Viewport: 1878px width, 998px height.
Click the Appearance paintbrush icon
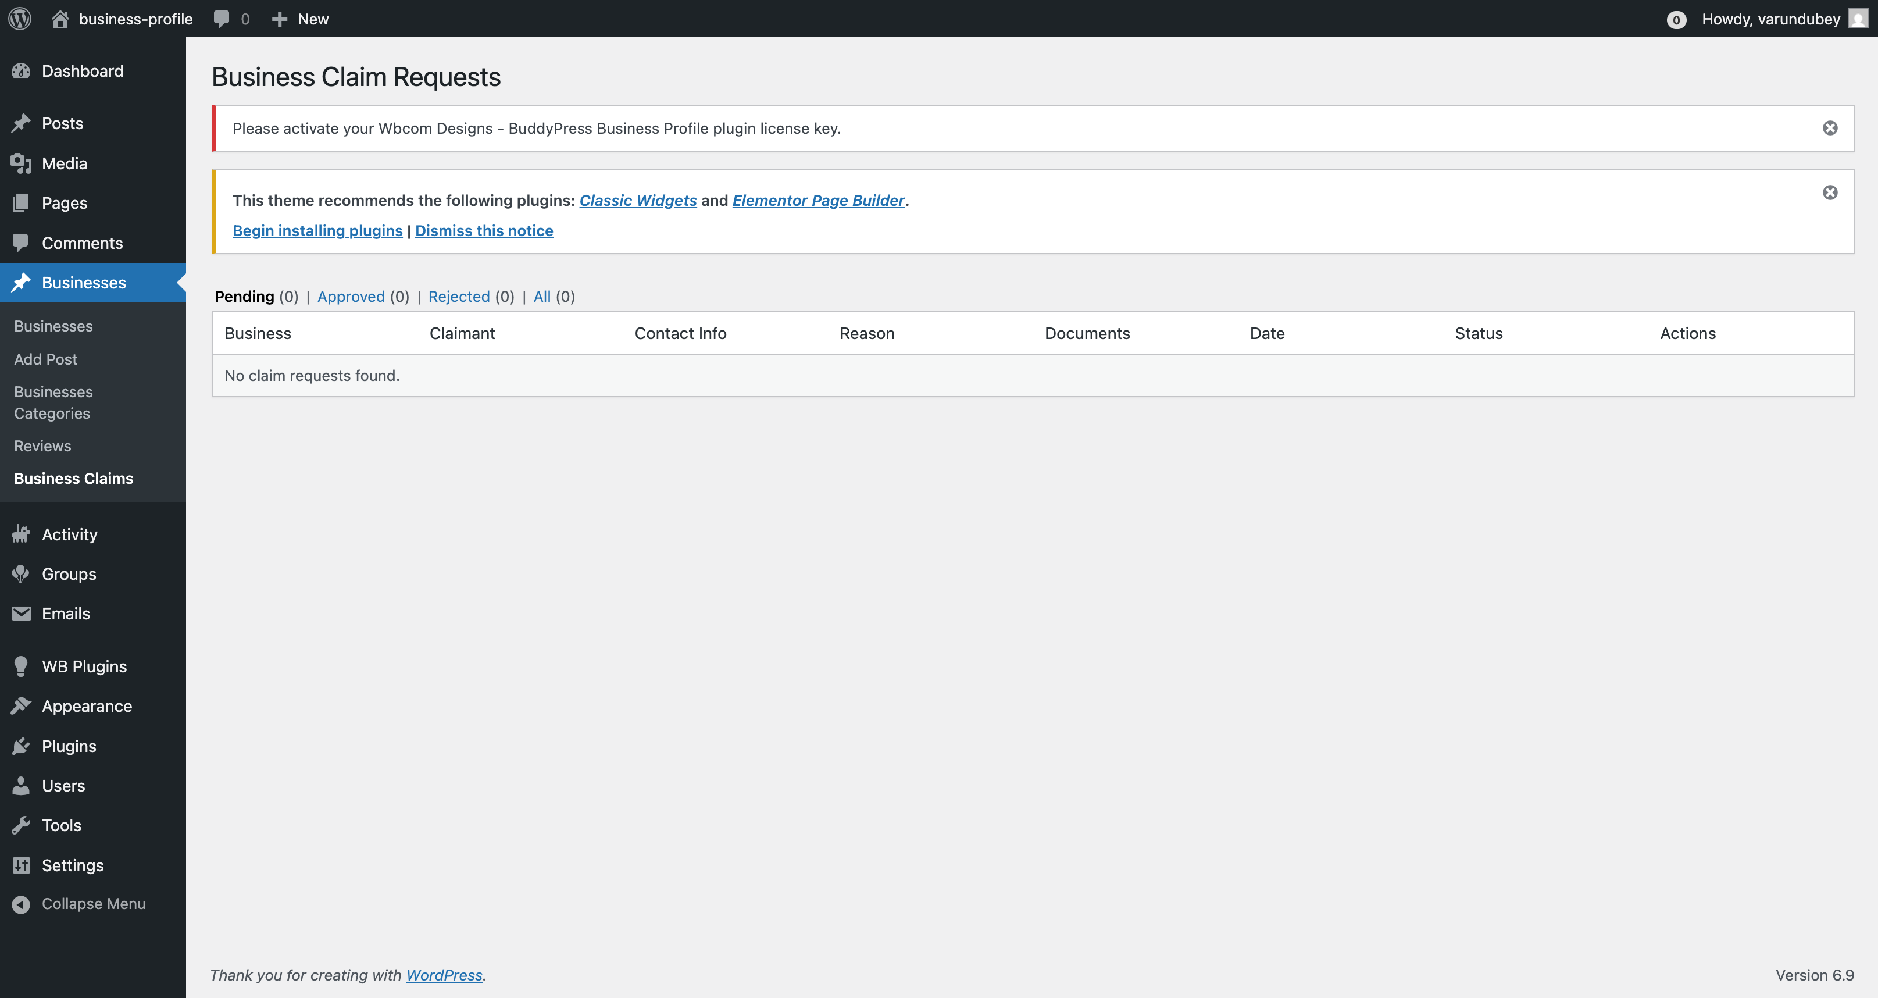coord(21,705)
